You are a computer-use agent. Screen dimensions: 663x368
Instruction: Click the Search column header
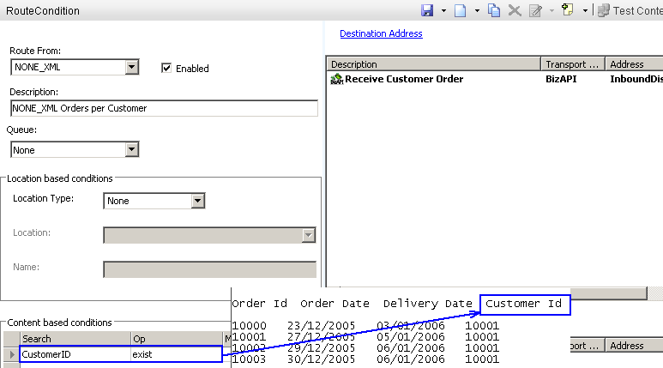(75, 338)
